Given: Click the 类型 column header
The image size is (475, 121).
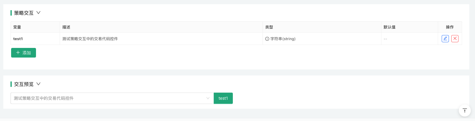Looking at the screenshot, I should (x=269, y=27).
